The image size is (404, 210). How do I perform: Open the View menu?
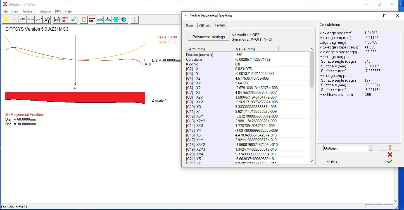(15, 11)
